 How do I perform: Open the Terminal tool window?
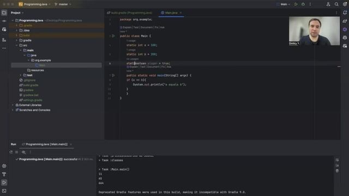coord(4,191)
